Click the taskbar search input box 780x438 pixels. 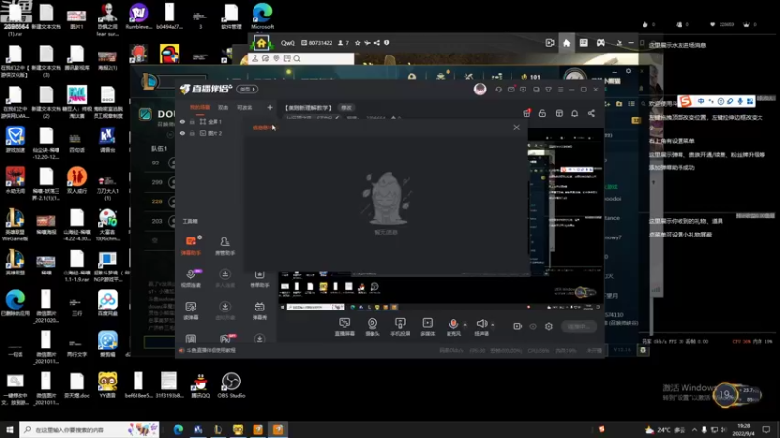click(90, 429)
